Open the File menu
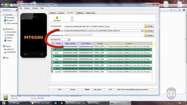The width and height of the screenshot is (187, 105). 21,8
